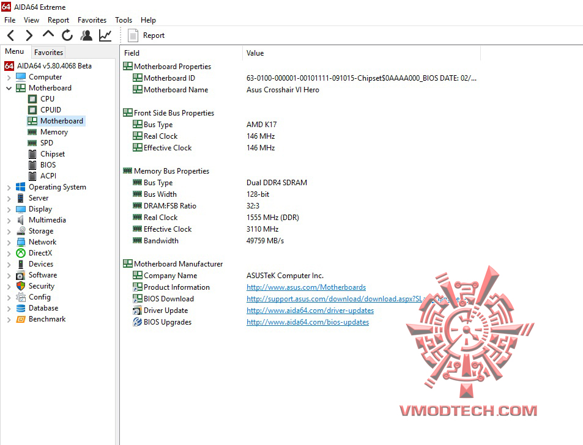The height and width of the screenshot is (445, 583).
Task: Open the Tools menu
Action: point(124,20)
